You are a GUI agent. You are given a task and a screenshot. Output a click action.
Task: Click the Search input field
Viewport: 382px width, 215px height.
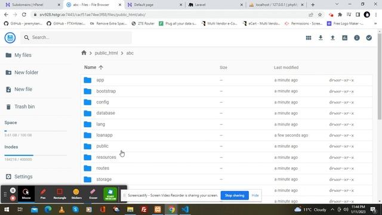pos(76,38)
